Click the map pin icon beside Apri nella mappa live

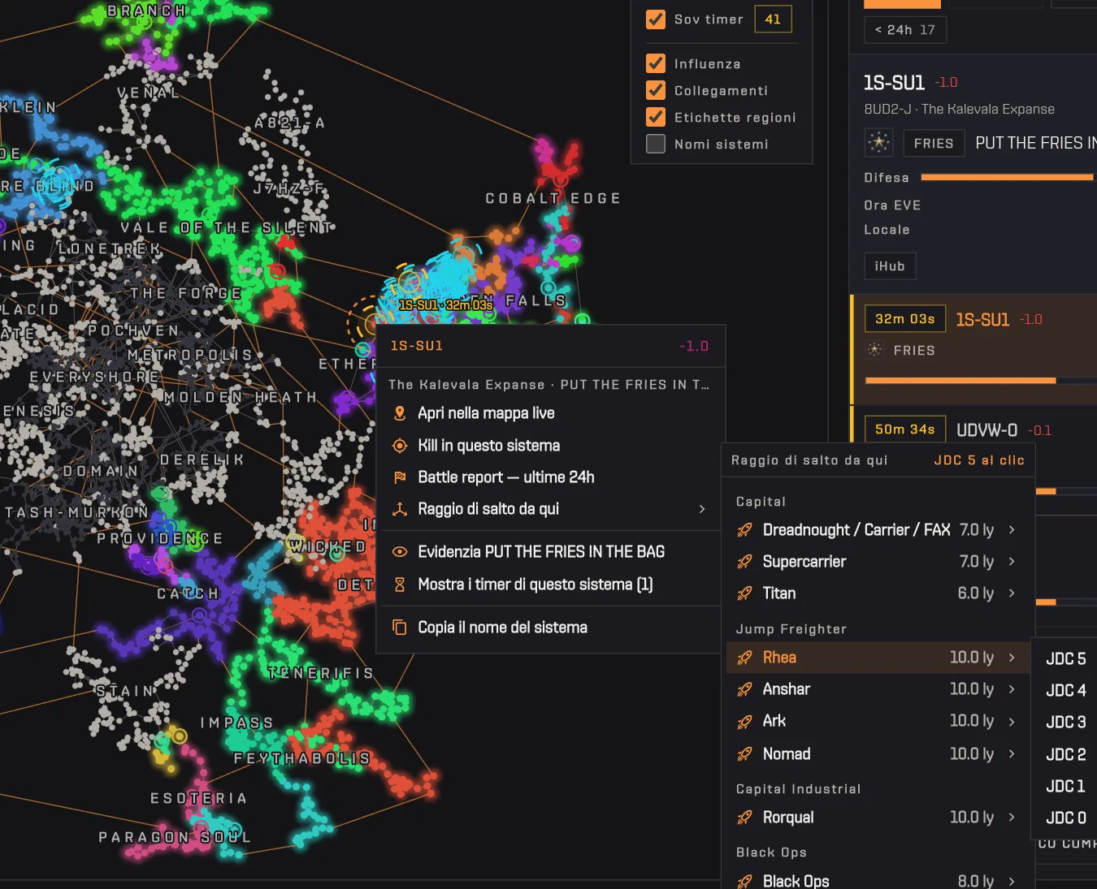coord(399,413)
